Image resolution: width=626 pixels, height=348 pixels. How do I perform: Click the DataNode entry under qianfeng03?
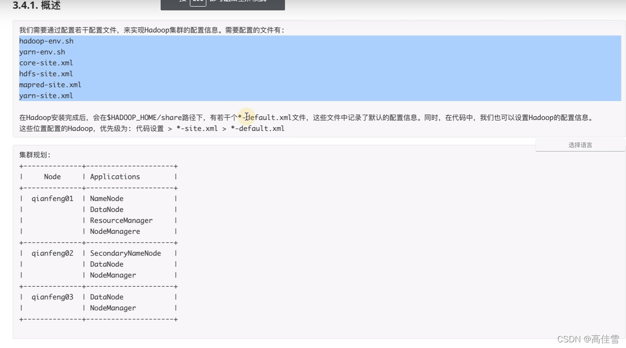pyautogui.click(x=106, y=297)
